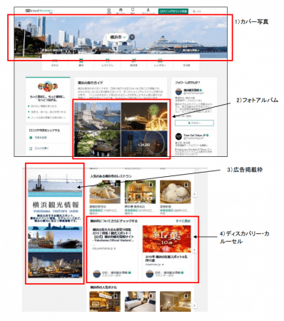Viewport: 284px width, 321px height.
Task: Open the harbor daytime photo in the album
Action: click(97, 116)
